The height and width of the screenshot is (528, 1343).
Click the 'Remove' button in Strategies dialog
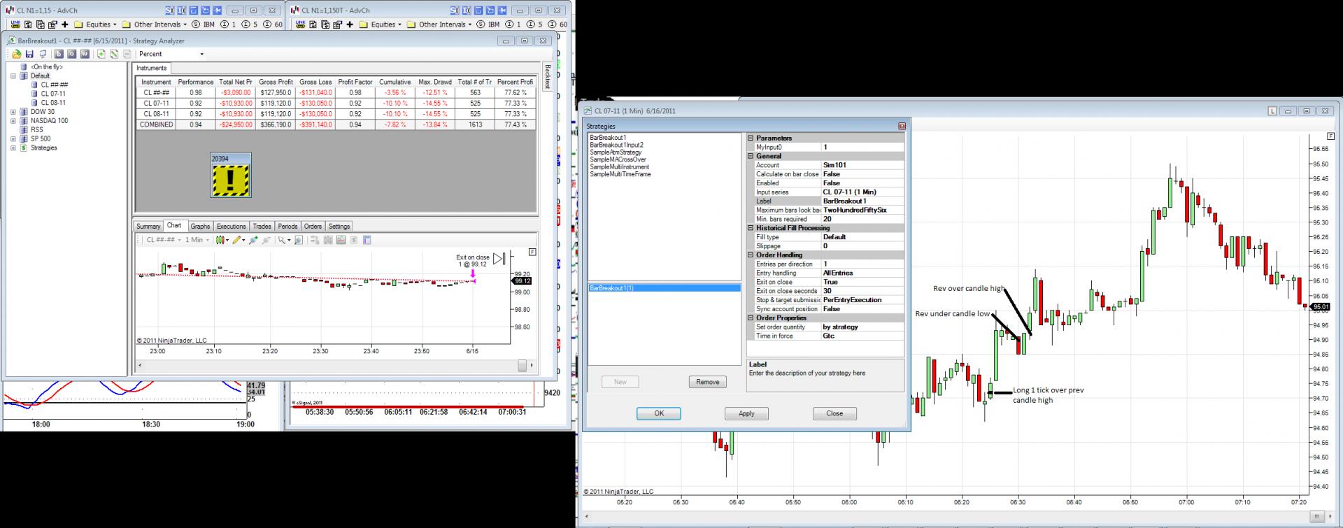(x=708, y=382)
